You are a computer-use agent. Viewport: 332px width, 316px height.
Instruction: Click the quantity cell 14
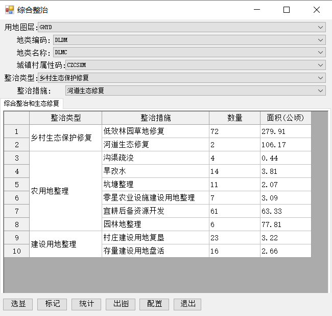pyautogui.click(x=235, y=171)
